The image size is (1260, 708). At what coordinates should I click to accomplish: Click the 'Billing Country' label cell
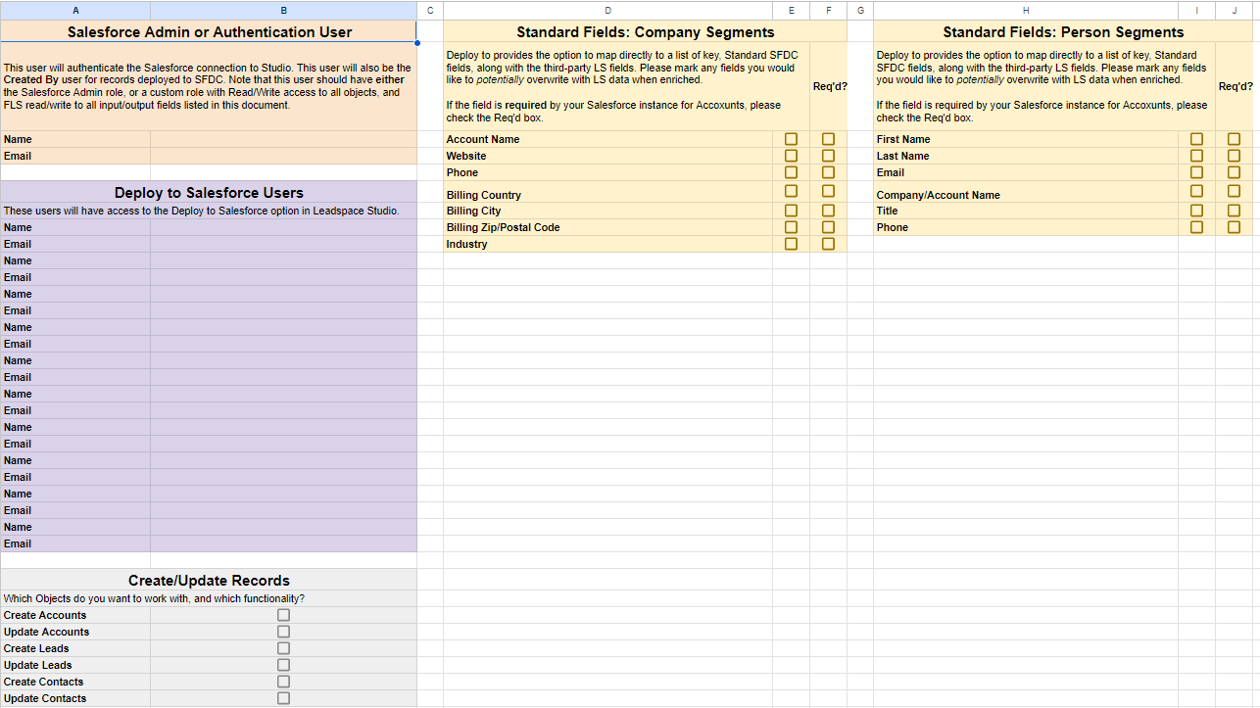607,192
